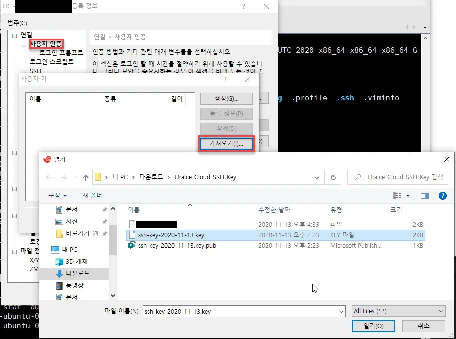456x339 pixels.
Task: Click the Up folder arrow in Open dialog
Action: tap(86, 177)
